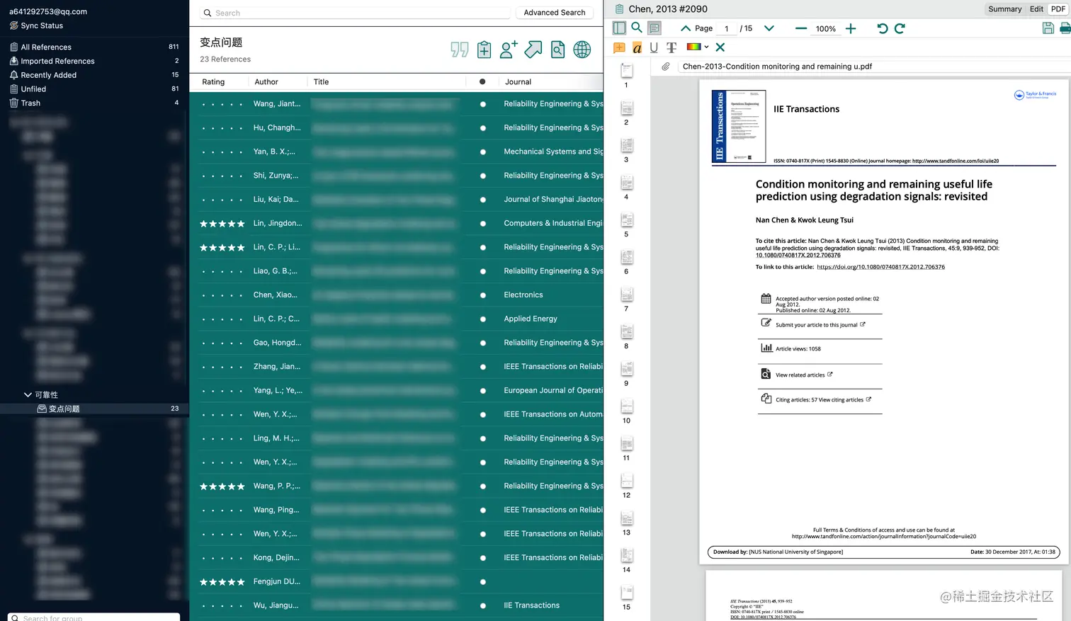
Task: Sort by the read status dot column
Action: pos(482,82)
